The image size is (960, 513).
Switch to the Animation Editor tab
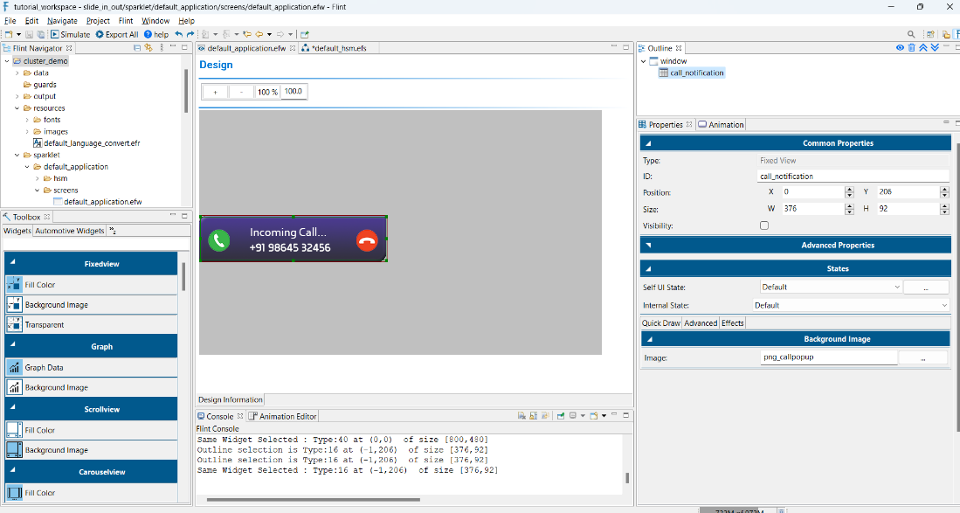click(283, 416)
